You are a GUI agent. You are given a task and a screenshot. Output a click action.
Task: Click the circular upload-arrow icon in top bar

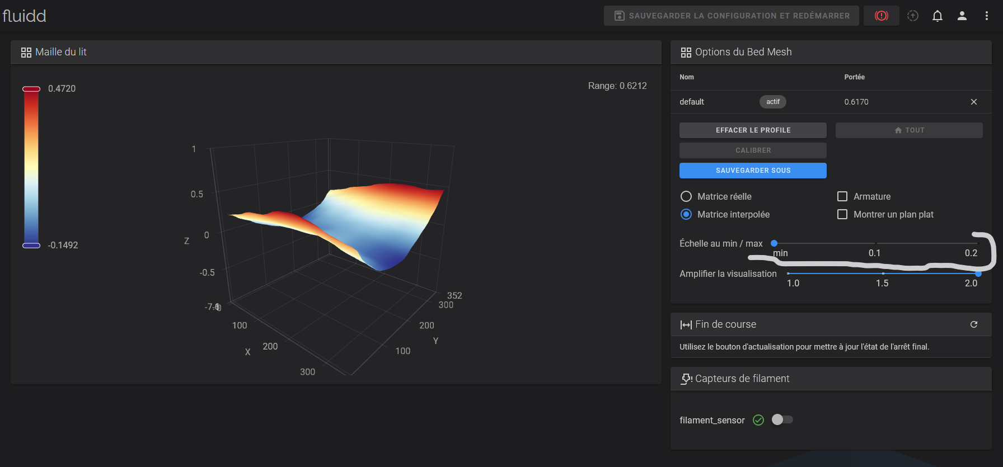coord(913,16)
